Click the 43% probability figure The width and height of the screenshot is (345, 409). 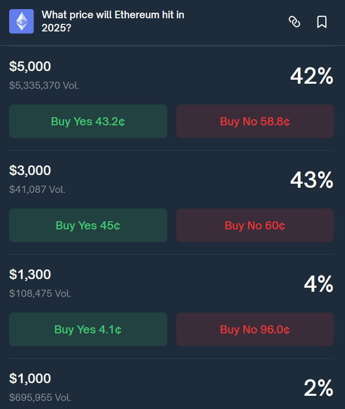(311, 180)
